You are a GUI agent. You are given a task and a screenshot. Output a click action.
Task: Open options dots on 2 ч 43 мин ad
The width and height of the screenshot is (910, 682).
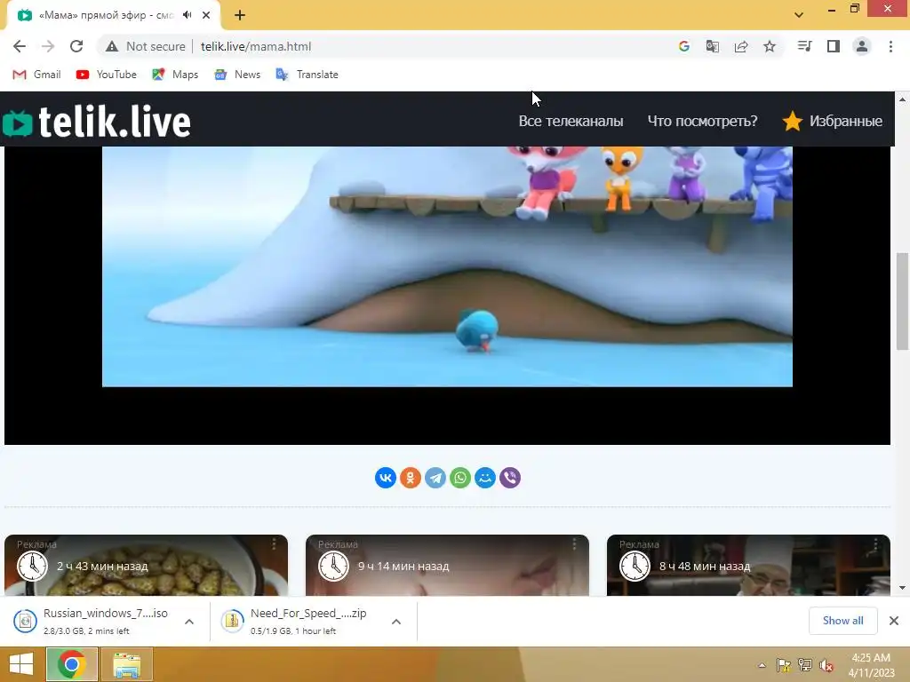click(274, 544)
